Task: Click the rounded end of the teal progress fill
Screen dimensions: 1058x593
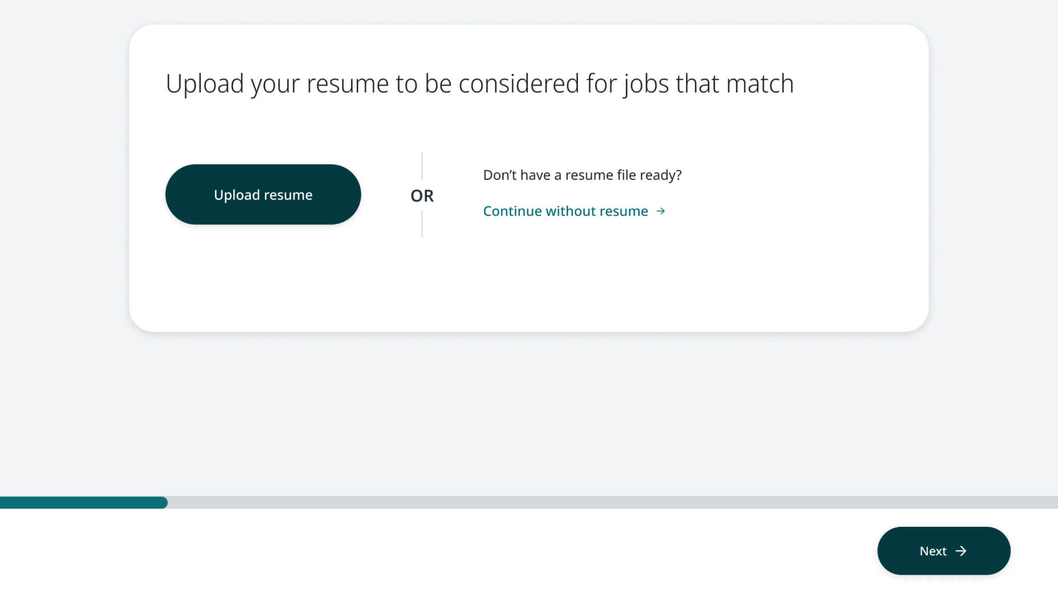Action: pos(164,503)
